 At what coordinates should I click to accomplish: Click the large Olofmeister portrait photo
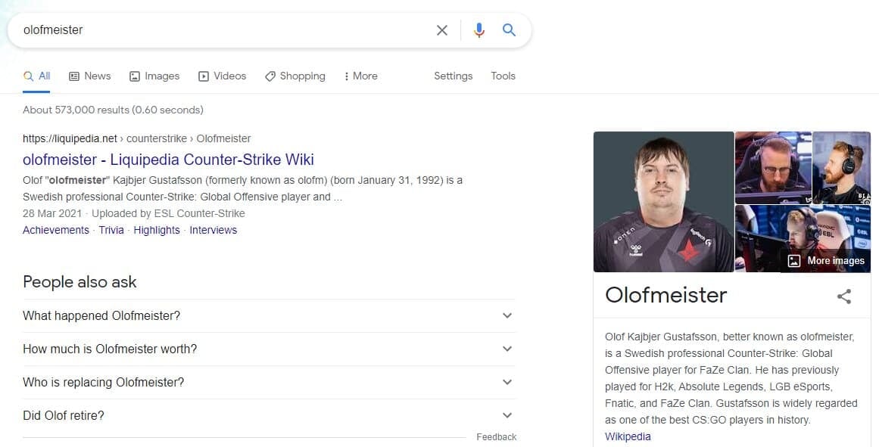(x=663, y=202)
